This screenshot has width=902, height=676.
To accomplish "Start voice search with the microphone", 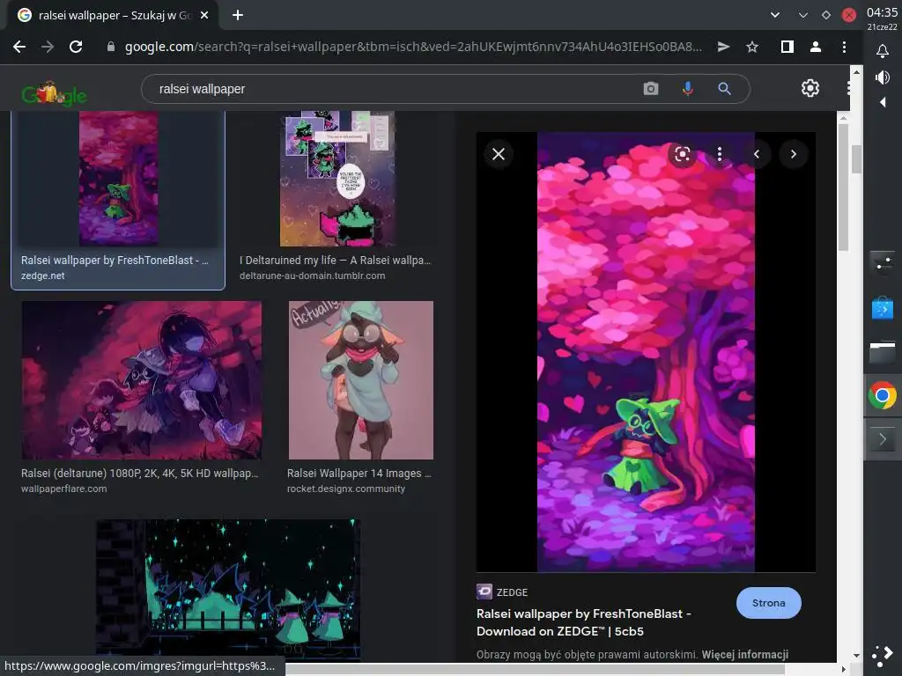I will [x=687, y=89].
